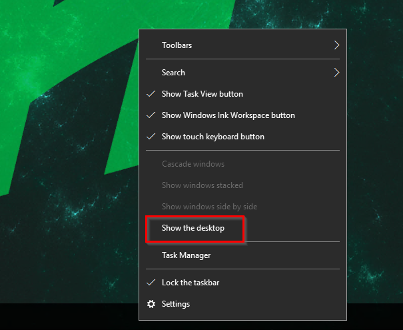Screen dimensions: 403x330
Task: Click the checkmark beside Show Task View button
Action: click(x=151, y=94)
